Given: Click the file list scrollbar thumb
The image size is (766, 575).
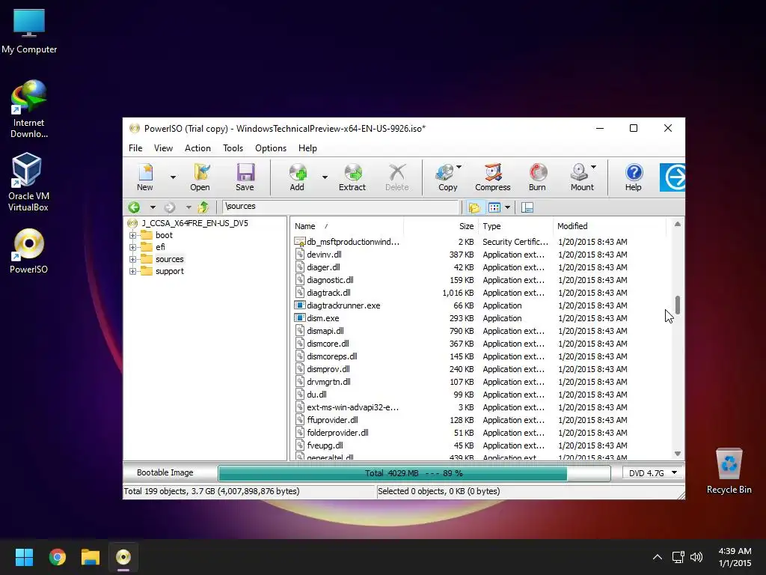Looking at the screenshot, I should (678, 305).
